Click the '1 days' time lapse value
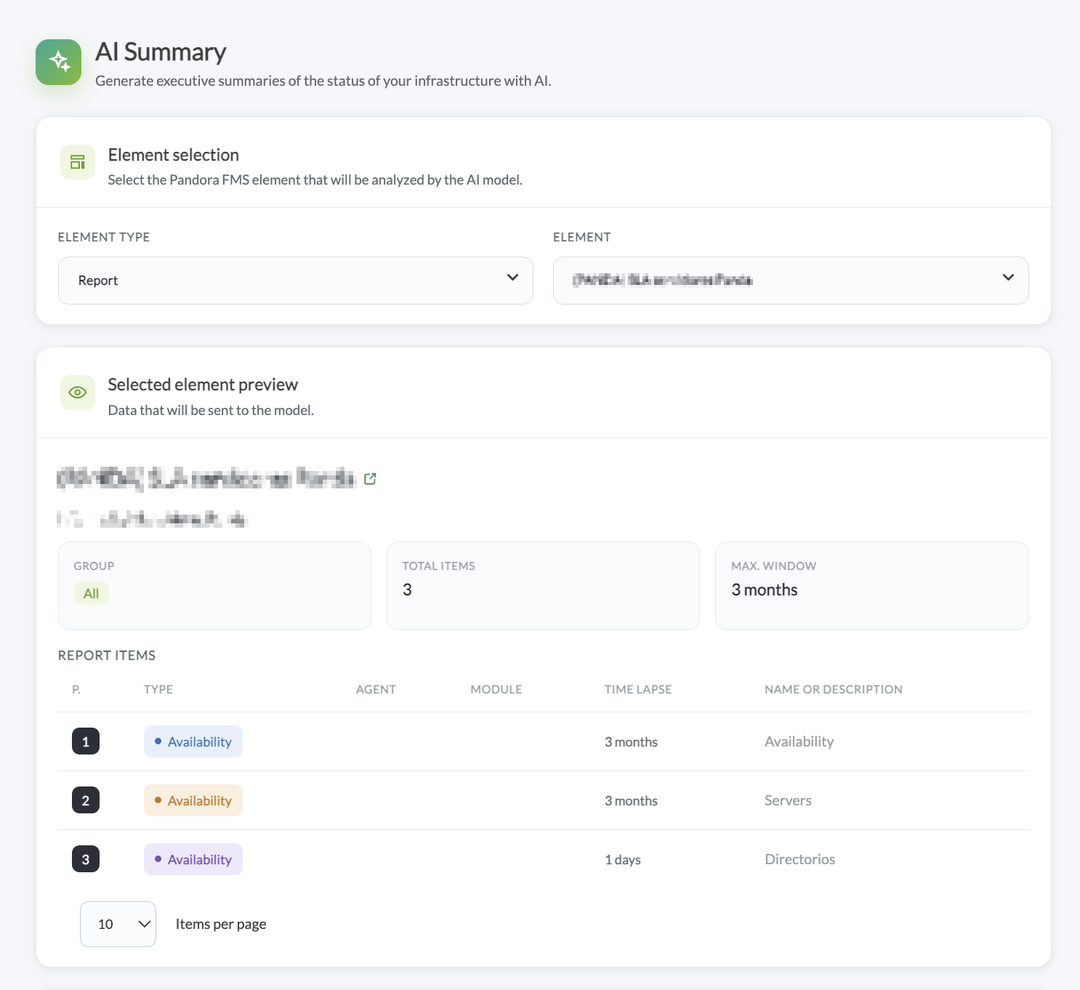 coord(623,860)
